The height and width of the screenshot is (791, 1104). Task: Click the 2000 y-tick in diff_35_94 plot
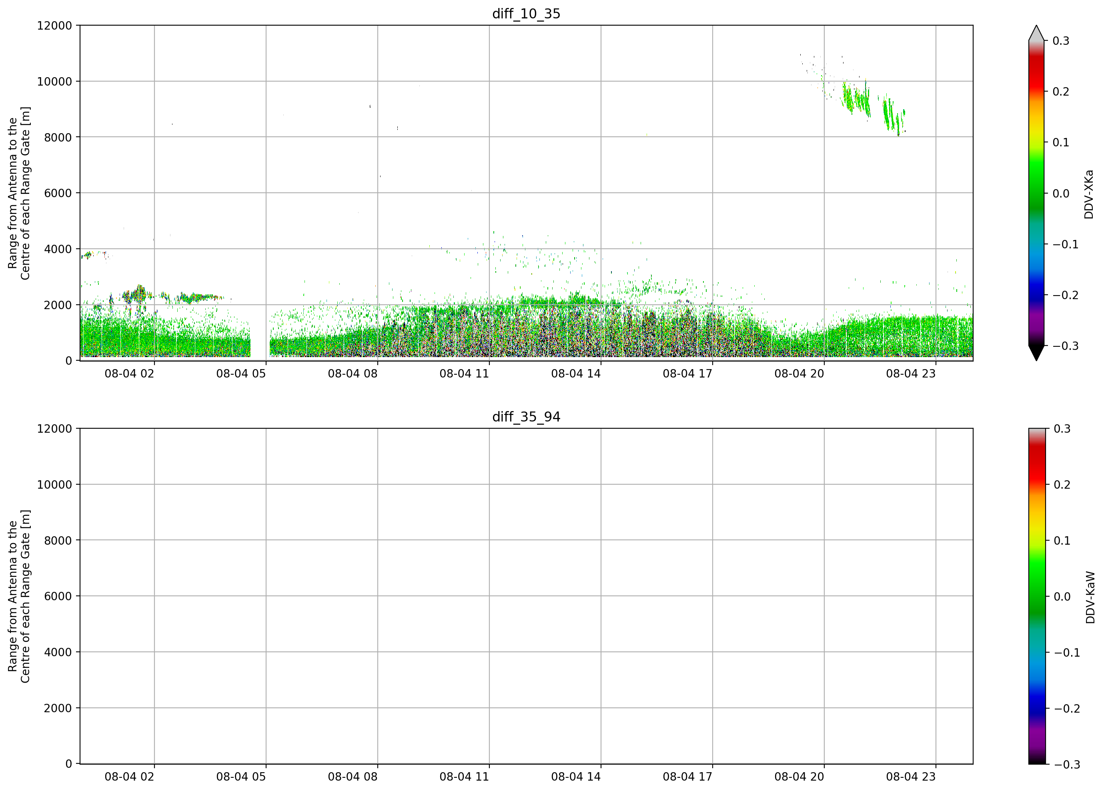(x=58, y=708)
